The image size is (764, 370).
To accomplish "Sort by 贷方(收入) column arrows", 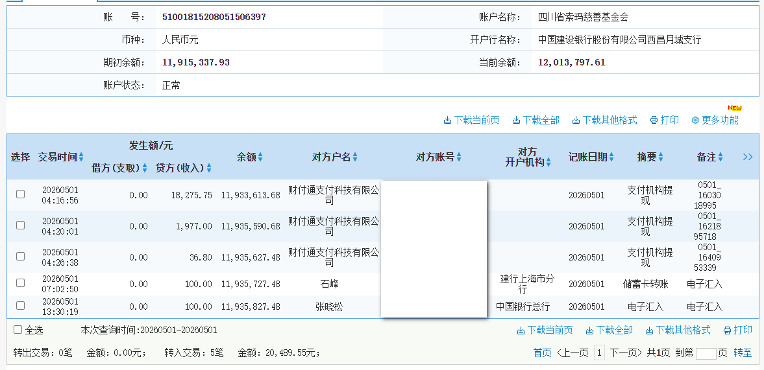I will coord(209,168).
